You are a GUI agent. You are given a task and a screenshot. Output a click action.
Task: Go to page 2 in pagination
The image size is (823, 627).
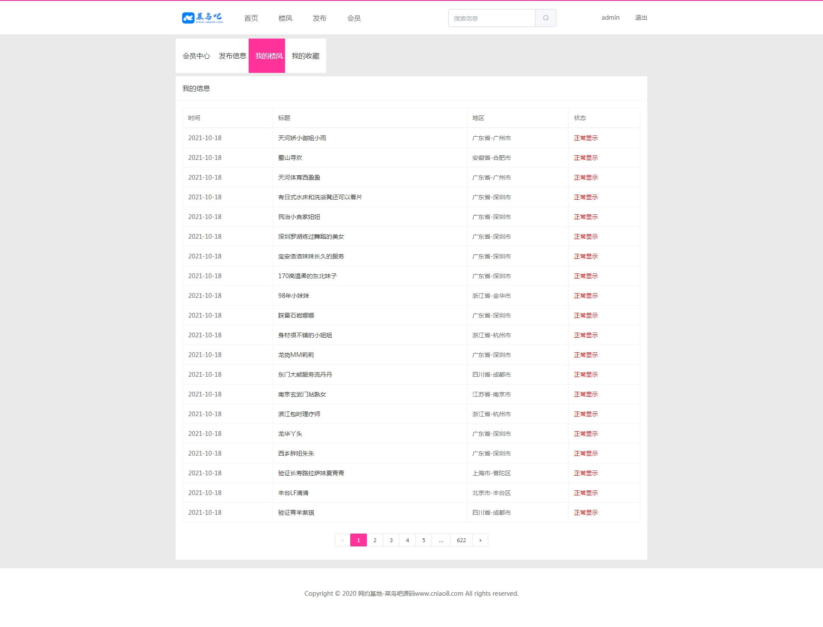pos(375,540)
